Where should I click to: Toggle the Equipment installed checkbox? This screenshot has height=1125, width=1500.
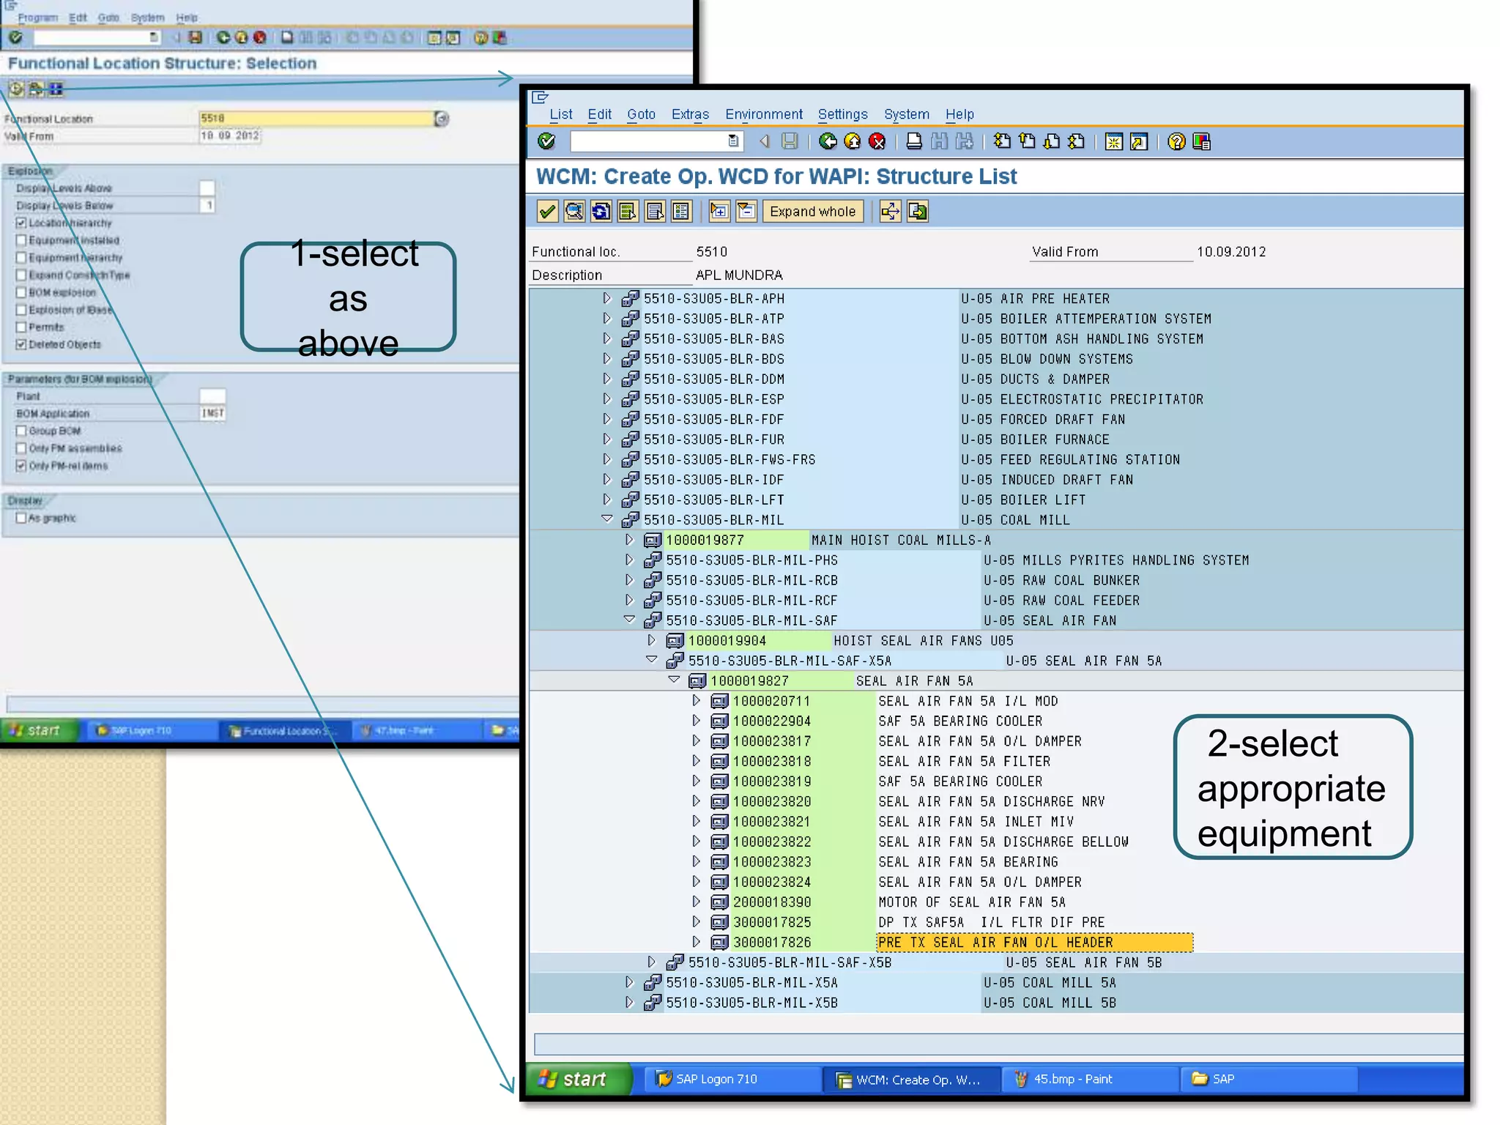[x=21, y=240]
